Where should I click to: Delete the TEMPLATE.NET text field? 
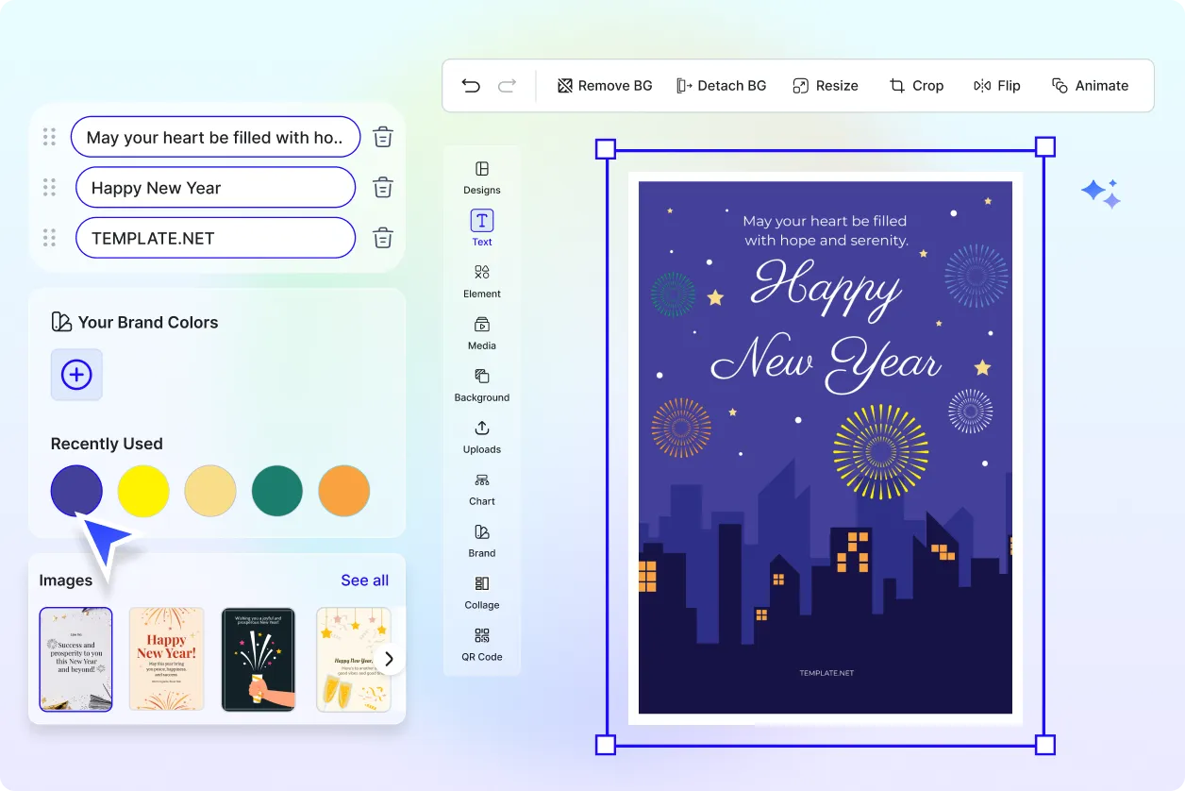tap(382, 238)
